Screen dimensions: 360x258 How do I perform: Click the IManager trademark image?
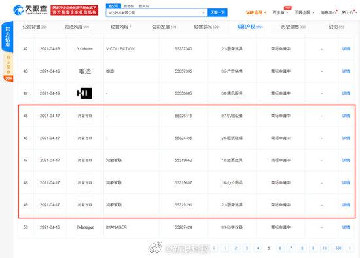click(85, 227)
